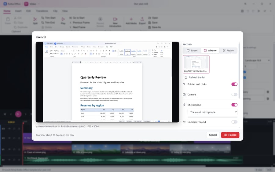
Task: Select the Window recording tab
Action: coord(210,51)
